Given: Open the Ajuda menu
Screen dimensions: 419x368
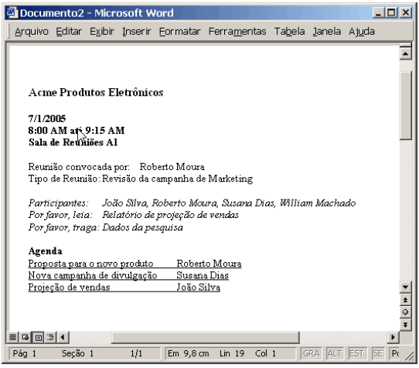Looking at the screenshot, I should point(362,32).
